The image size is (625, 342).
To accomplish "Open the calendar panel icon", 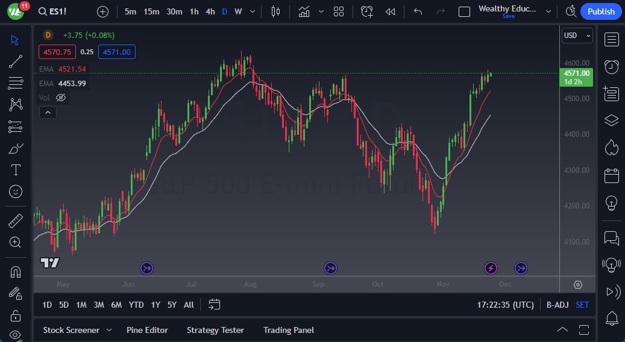I will pyautogui.click(x=611, y=175).
